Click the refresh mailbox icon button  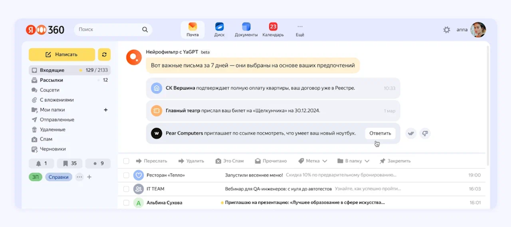(104, 54)
